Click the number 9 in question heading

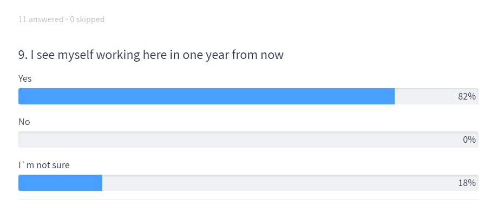click(22, 55)
